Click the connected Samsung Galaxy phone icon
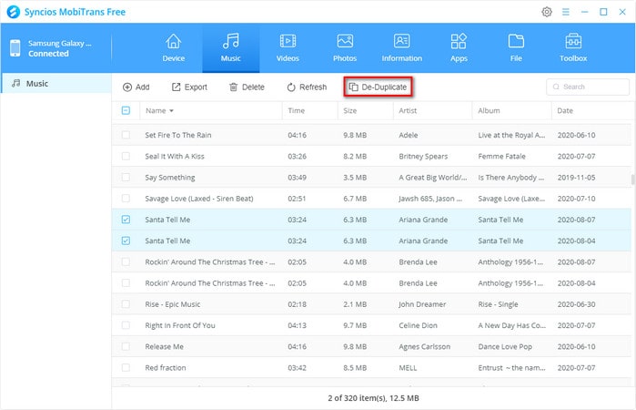 click(x=15, y=48)
